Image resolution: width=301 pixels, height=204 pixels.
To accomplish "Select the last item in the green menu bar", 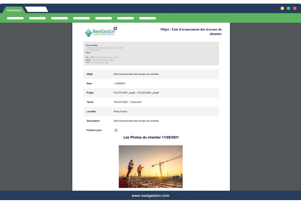I will [x=147, y=18].
